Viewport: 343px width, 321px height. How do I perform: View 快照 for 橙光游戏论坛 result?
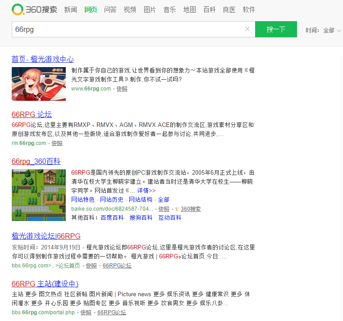point(91,266)
